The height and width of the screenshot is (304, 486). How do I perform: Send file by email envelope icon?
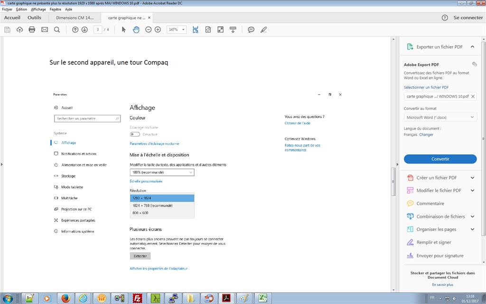pyautogui.click(x=45, y=30)
